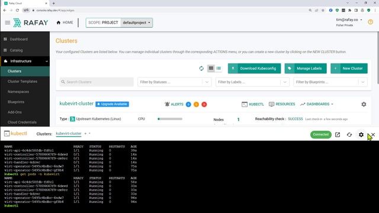The image size is (379, 213).
Task: Click the Manage Labels button
Action: point(306,69)
